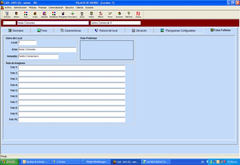Open the Windows Inicio start button
Screen dimensions: 240x165
click(9, 161)
